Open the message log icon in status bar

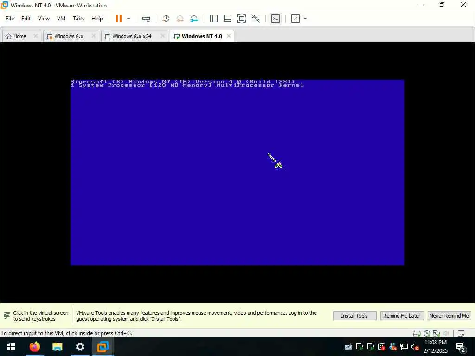click(461, 333)
